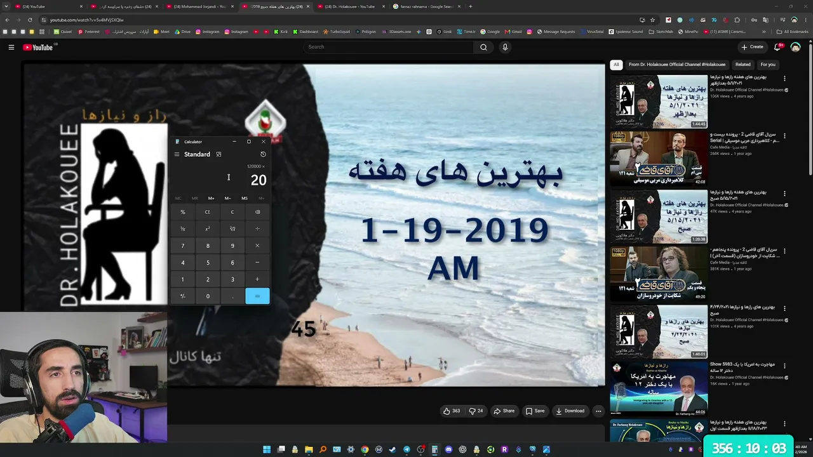
Task: Open a new browser tab
Action: [470, 6]
